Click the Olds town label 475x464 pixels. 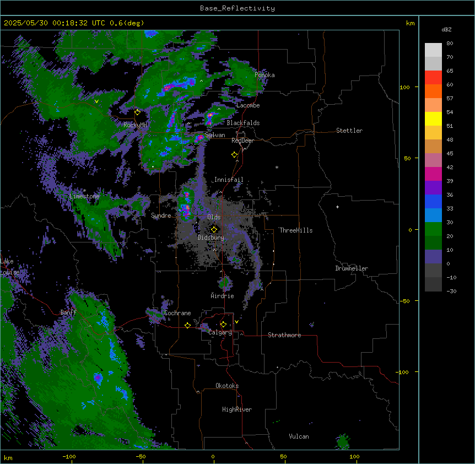point(214,217)
